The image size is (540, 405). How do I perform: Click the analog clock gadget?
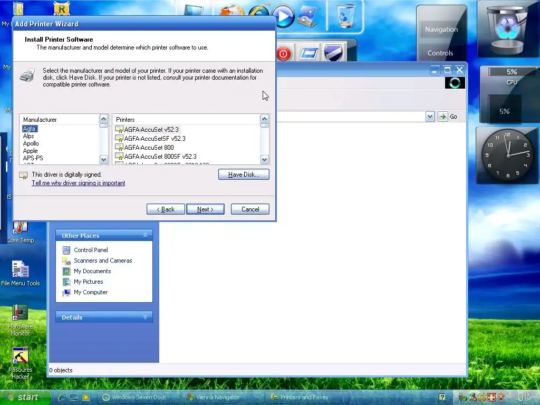[508, 156]
